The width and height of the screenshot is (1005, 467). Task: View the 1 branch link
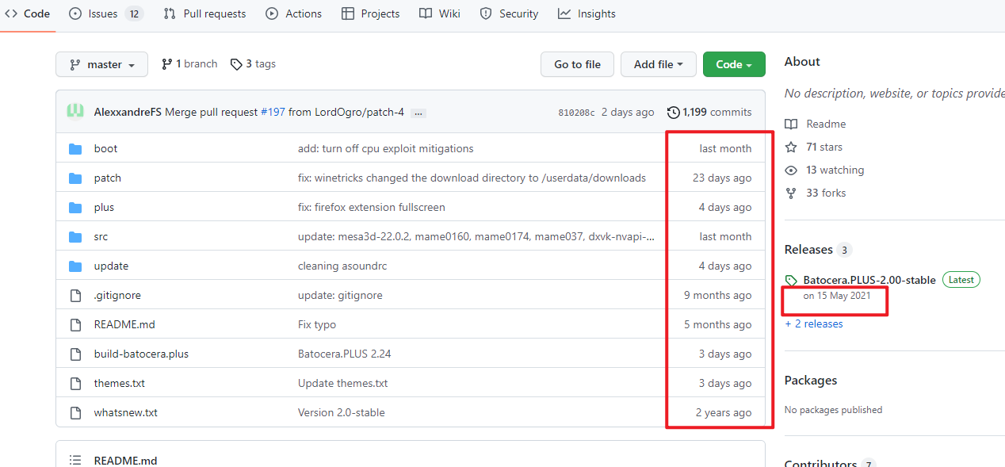point(189,64)
